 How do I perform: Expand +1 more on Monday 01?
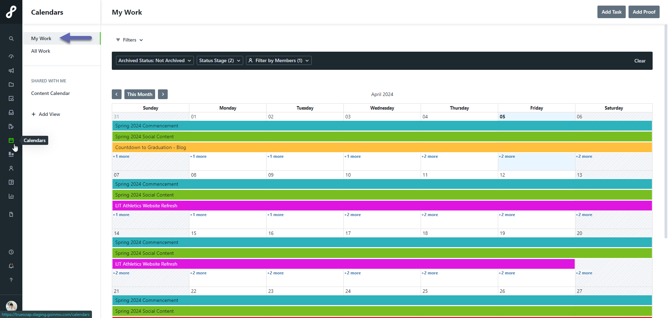pyautogui.click(x=198, y=156)
